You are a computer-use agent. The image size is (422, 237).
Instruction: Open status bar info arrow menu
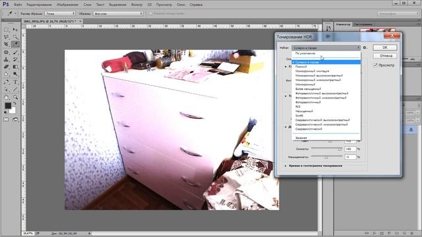tap(90, 234)
